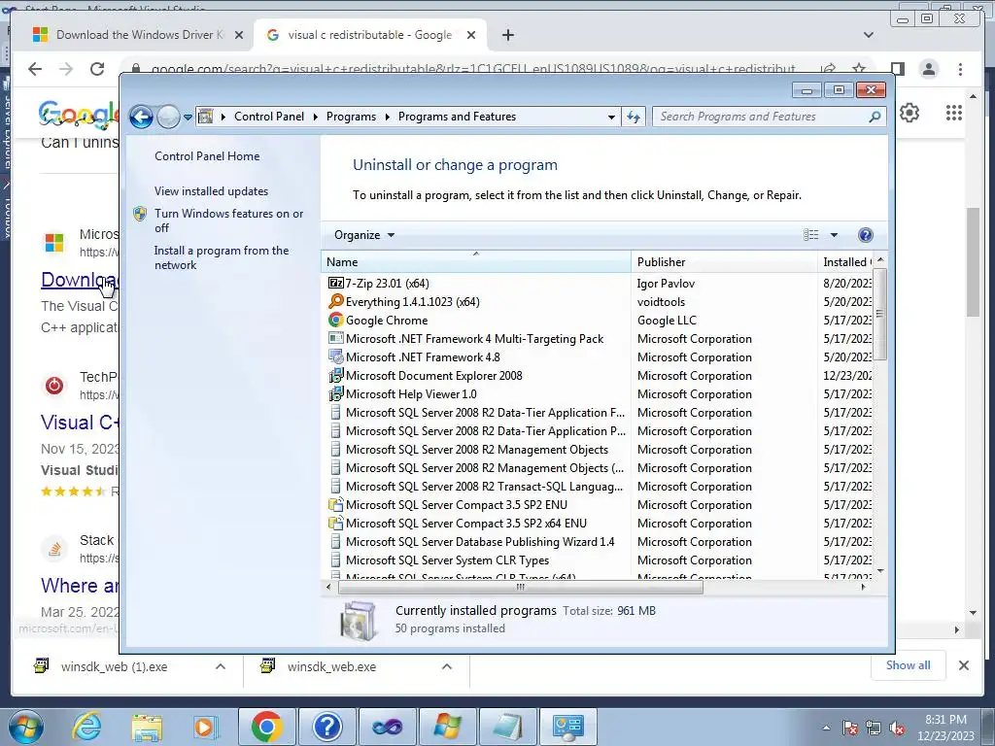Image resolution: width=995 pixels, height=746 pixels.
Task: Click Programs and Features breadcrumb
Action: [x=457, y=117]
